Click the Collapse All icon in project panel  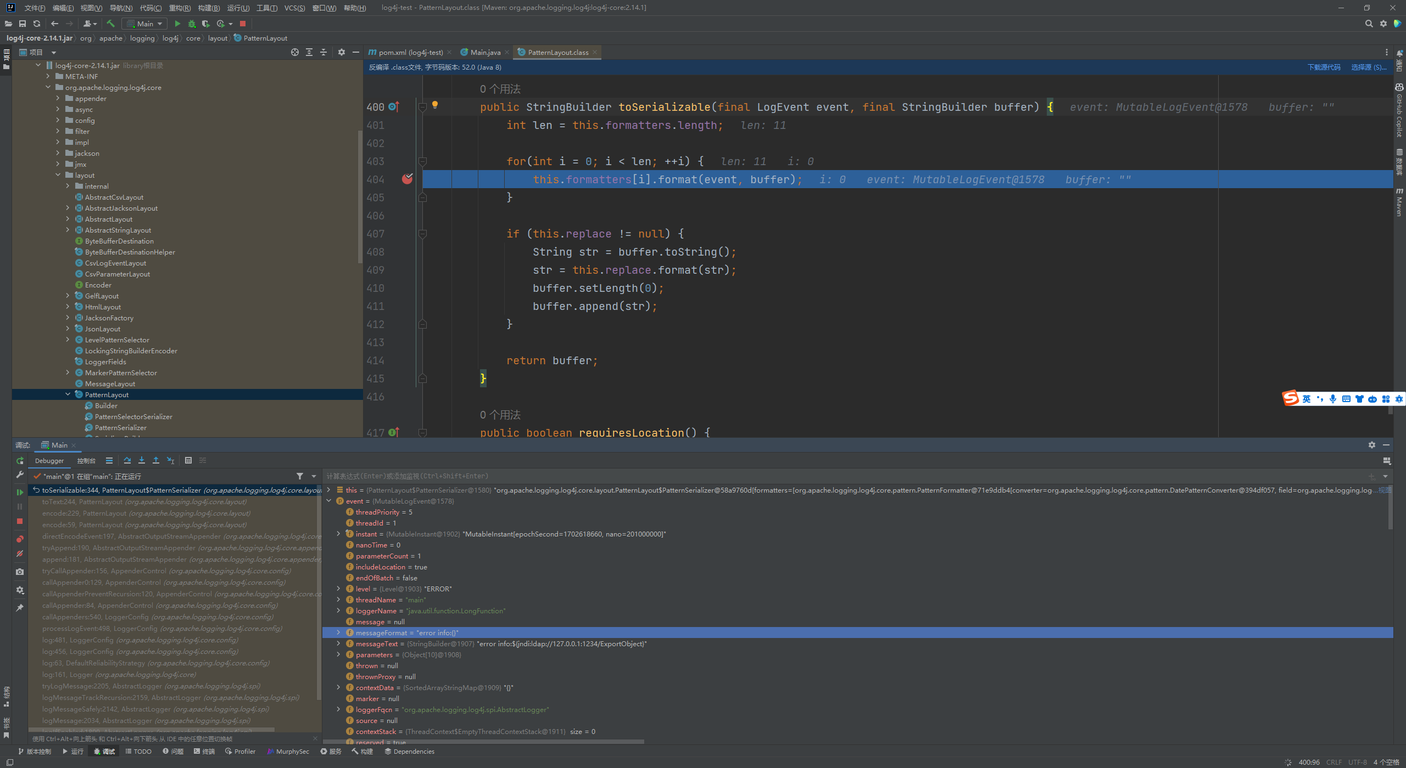coord(323,52)
